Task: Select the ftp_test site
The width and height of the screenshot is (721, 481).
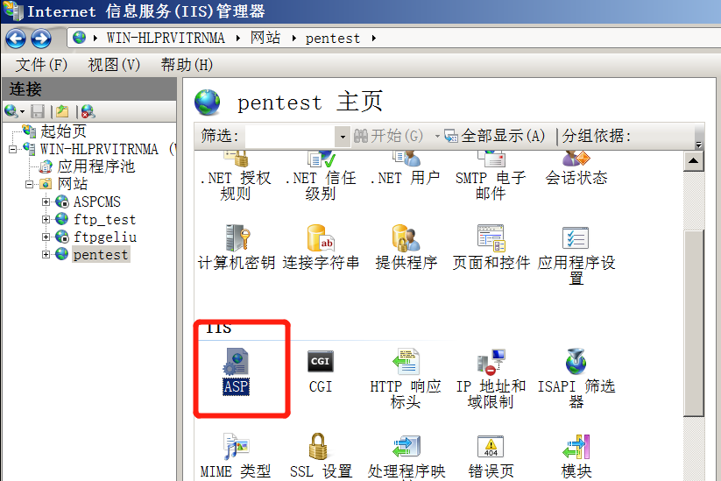Action: pyautogui.click(x=105, y=219)
